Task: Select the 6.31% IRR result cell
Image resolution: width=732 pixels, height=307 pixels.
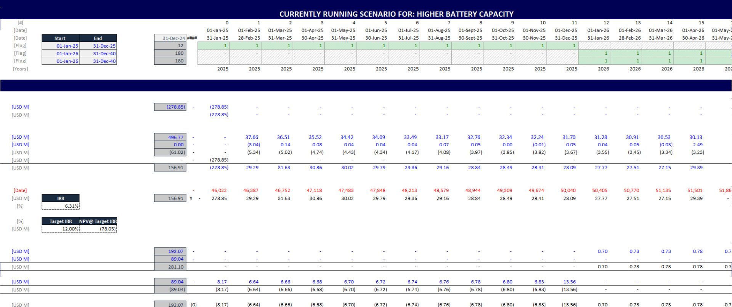Action: coord(61,206)
